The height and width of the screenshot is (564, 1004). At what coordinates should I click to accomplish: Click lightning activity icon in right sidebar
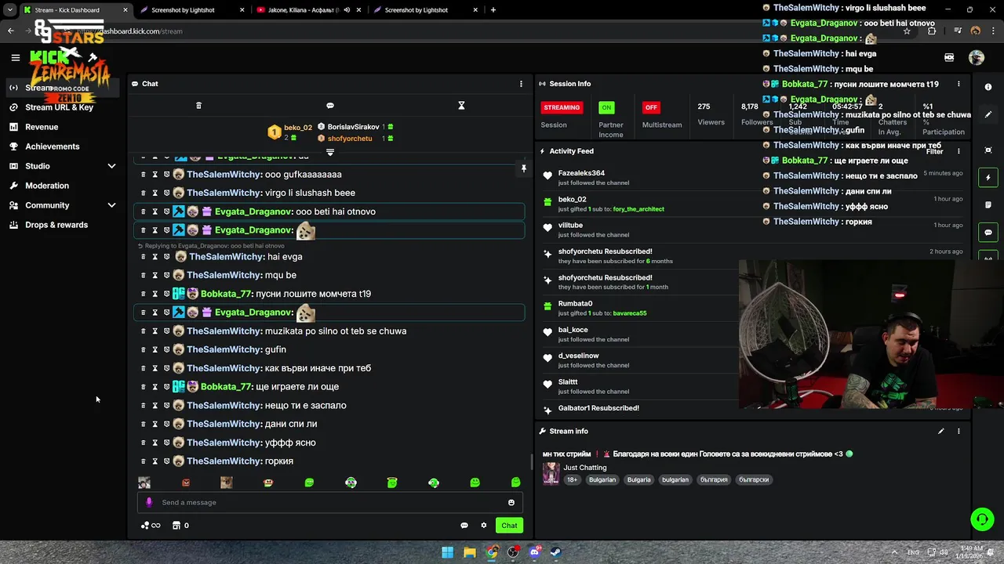(x=988, y=178)
